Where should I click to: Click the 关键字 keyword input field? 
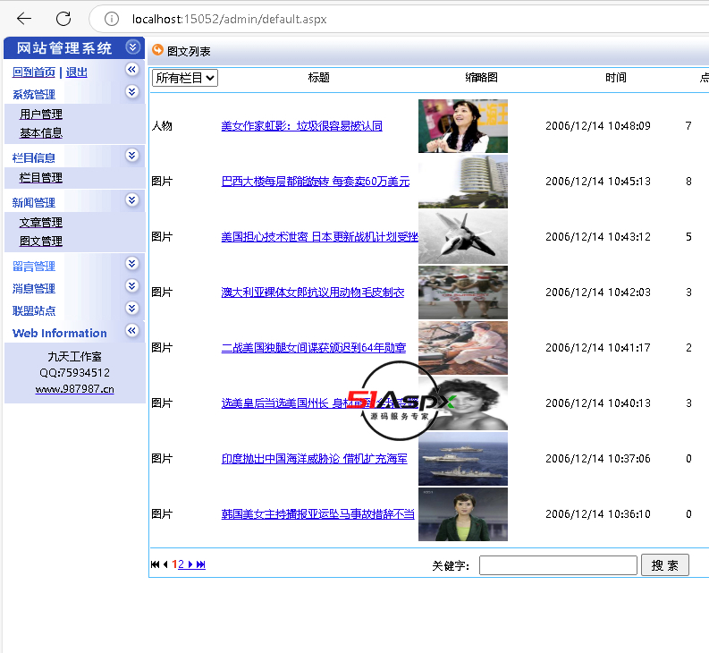558,565
